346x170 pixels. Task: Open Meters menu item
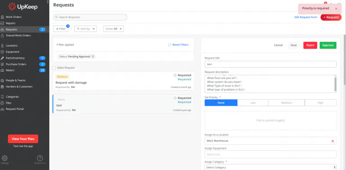[x=10, y=70]
